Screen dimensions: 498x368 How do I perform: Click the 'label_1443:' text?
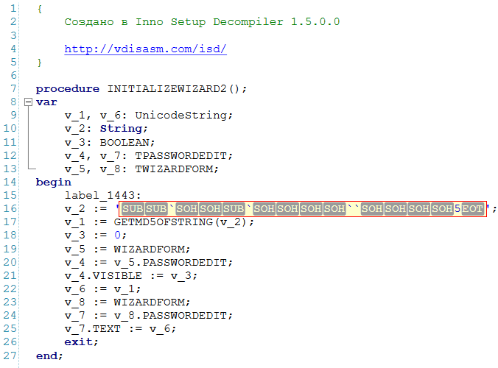(102, 196)
